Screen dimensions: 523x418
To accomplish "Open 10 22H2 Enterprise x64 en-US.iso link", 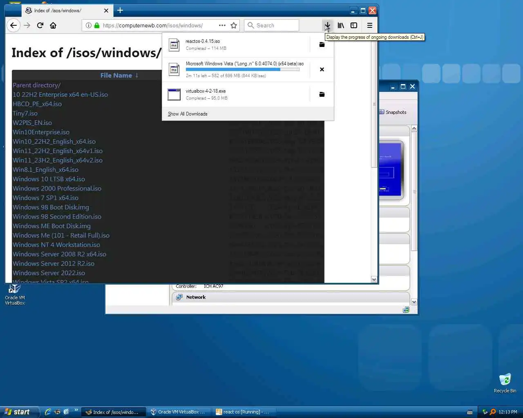I will 60,94.
